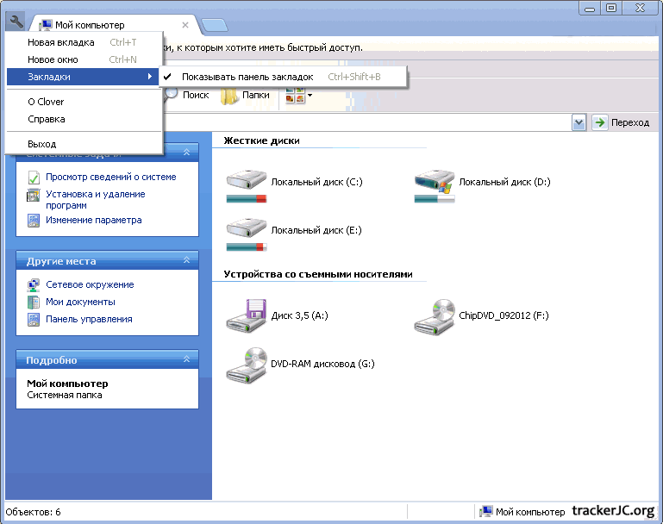Click the Clover wrench menu icon
The width and height of the screenshot is (663, 524).
(16, 22)
